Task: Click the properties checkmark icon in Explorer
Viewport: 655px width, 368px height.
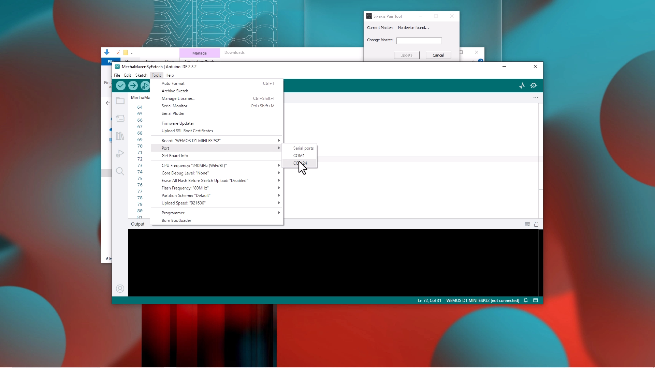Action: [118, 52]
